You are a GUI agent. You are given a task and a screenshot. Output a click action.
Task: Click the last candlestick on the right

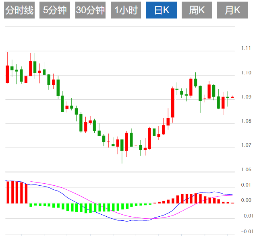[x=232, y=97]
